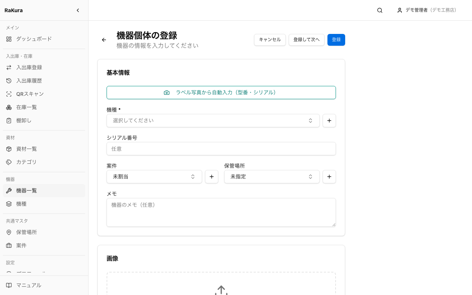Click the 資材一覧 package icon

pyautogui.click(x=9, y=149)
